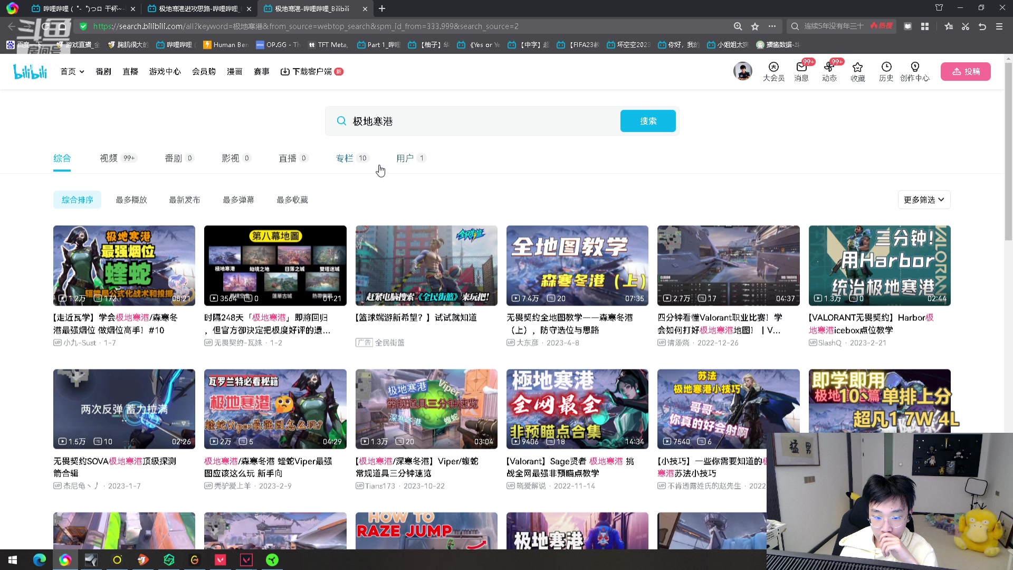This screenshot has width=1013, height=570.
Task: Open the Valorant red icon in taskbar
Action: pyautogui.click(x=221, y=560)
